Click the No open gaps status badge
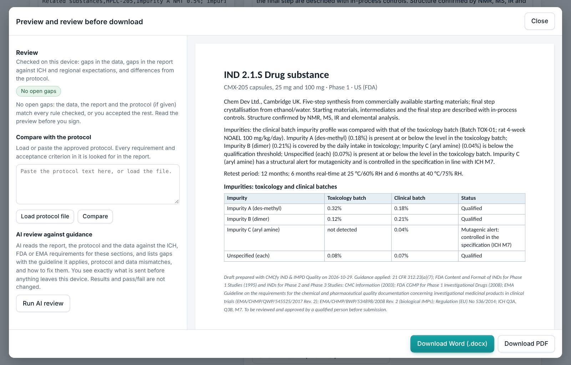Image resolution: width=571 pixels, height=365 pixels. 39,91
